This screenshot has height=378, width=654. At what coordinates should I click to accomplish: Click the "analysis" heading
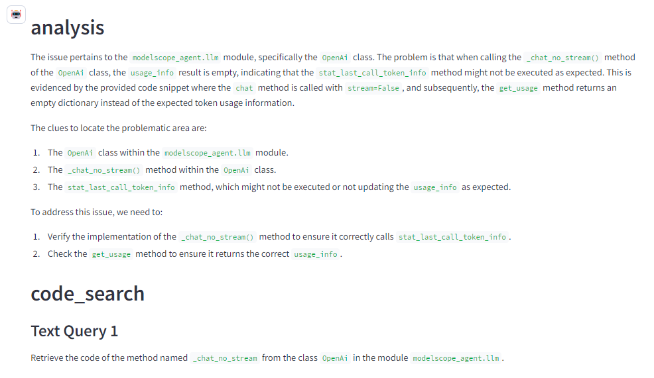(68, 28)
